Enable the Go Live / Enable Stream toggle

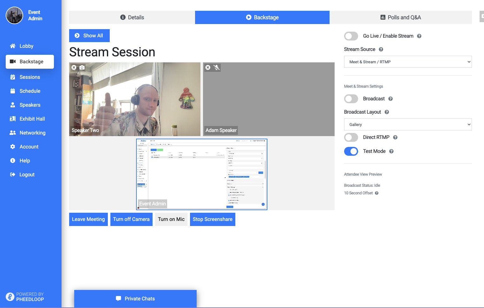point(351,36)
